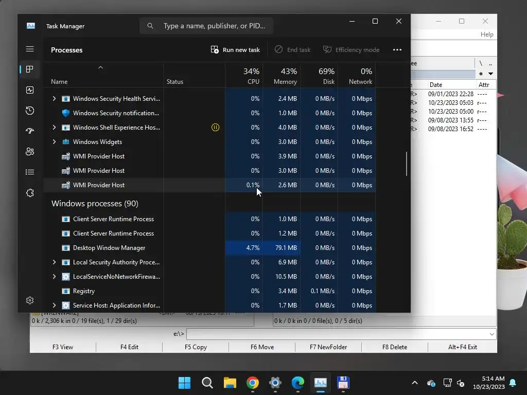The width and height of the screenshot is (527, 395).
Task: Click Run new task button
Action: pyautogui.click(x=235, y=50)
